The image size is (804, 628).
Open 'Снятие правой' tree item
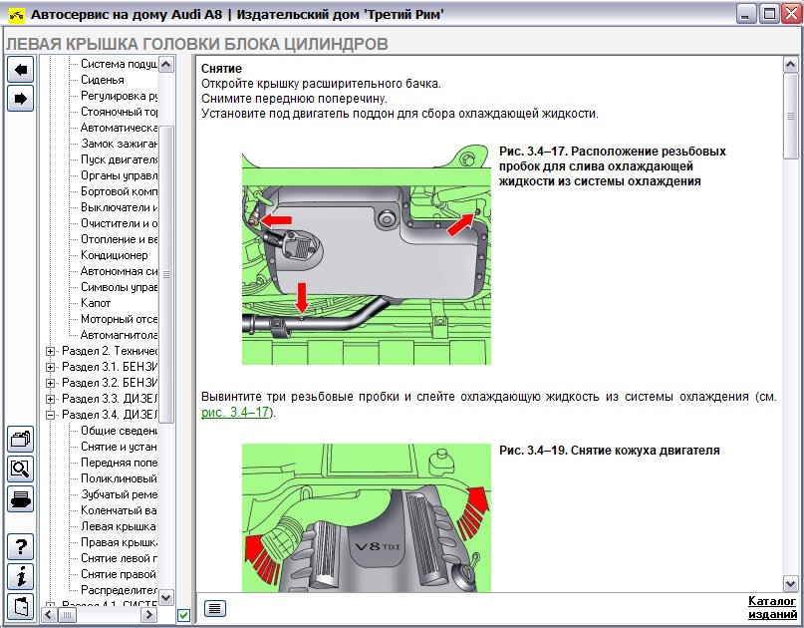(119, 573)
